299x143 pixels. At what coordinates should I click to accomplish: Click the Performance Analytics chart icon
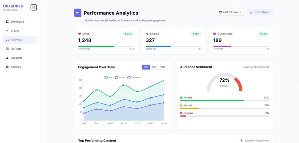78,13
